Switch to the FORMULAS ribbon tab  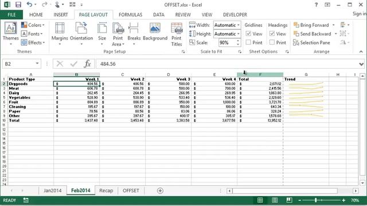130,15
